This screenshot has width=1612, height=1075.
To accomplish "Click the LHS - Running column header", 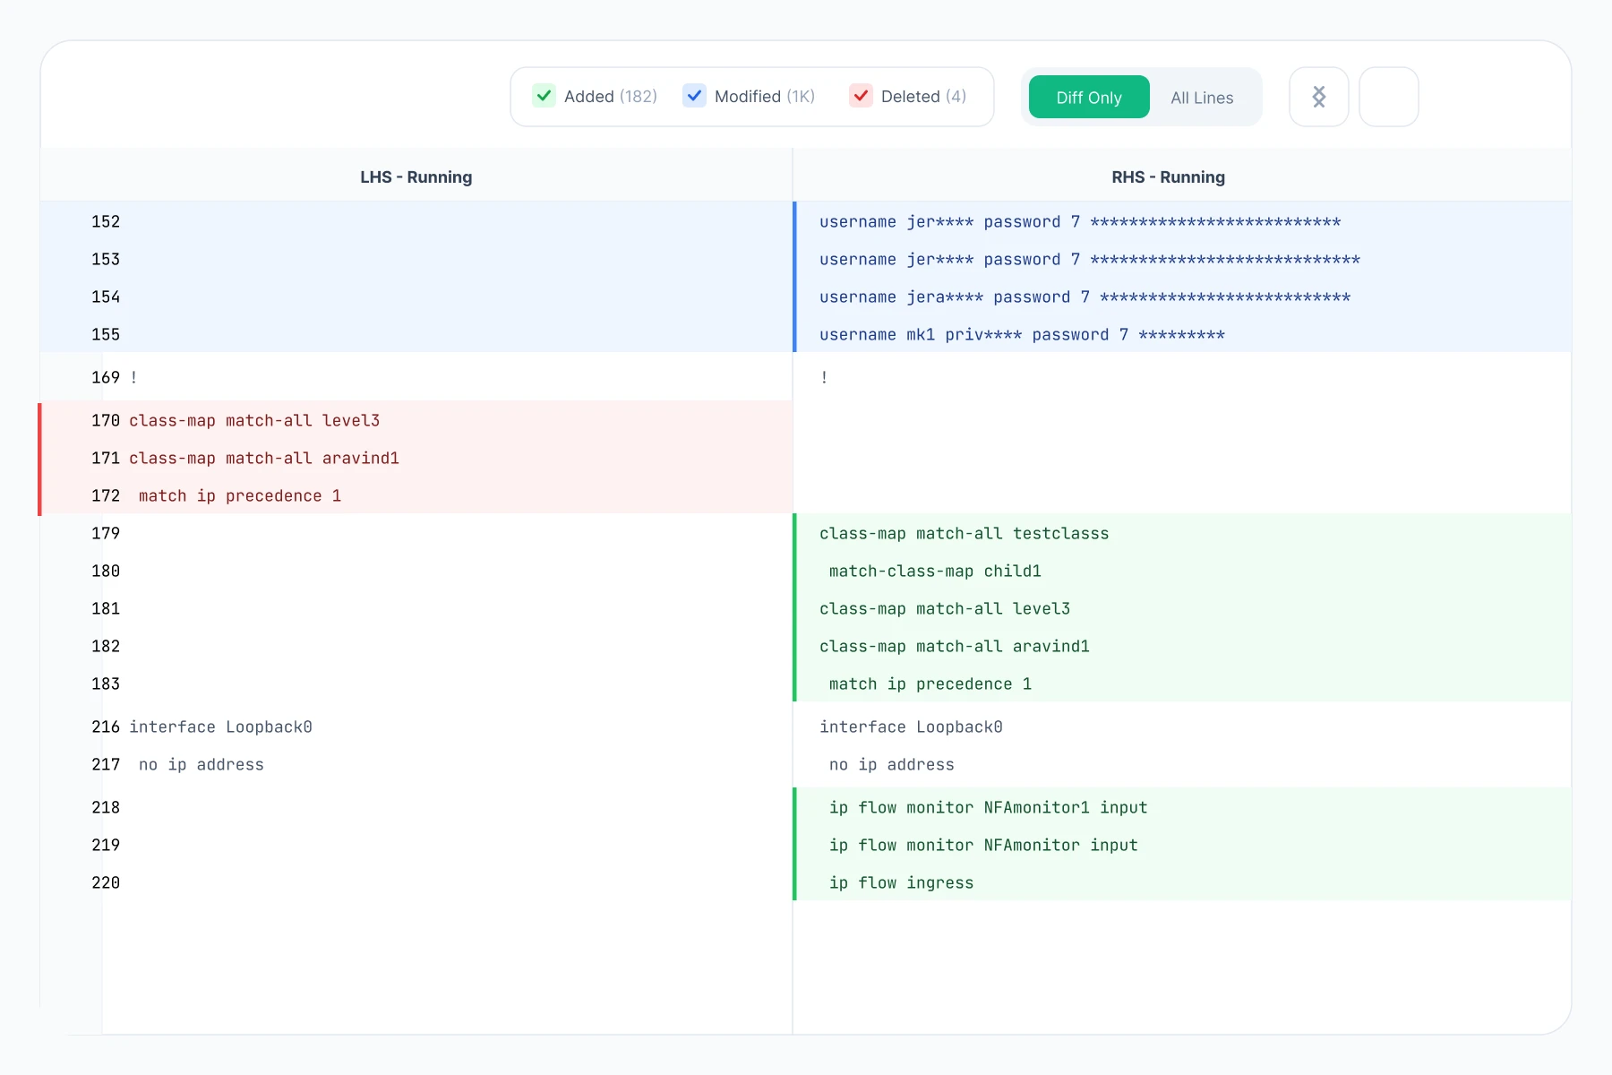I will (x=416, y=177).
